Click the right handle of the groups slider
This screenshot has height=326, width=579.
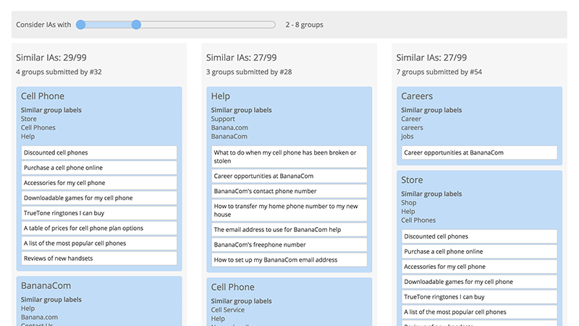coord(136,25)
